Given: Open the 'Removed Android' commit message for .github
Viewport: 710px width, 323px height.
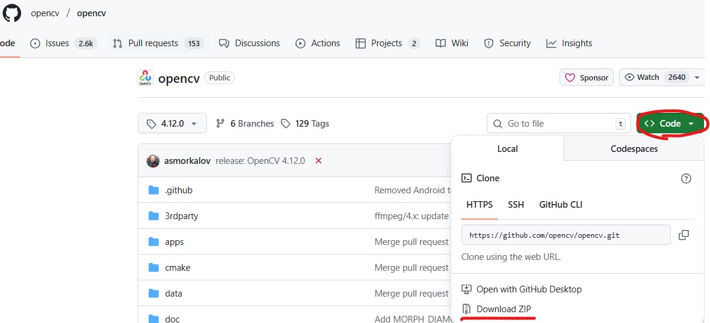Looking at the screenshot, I should tap(413, 190).
